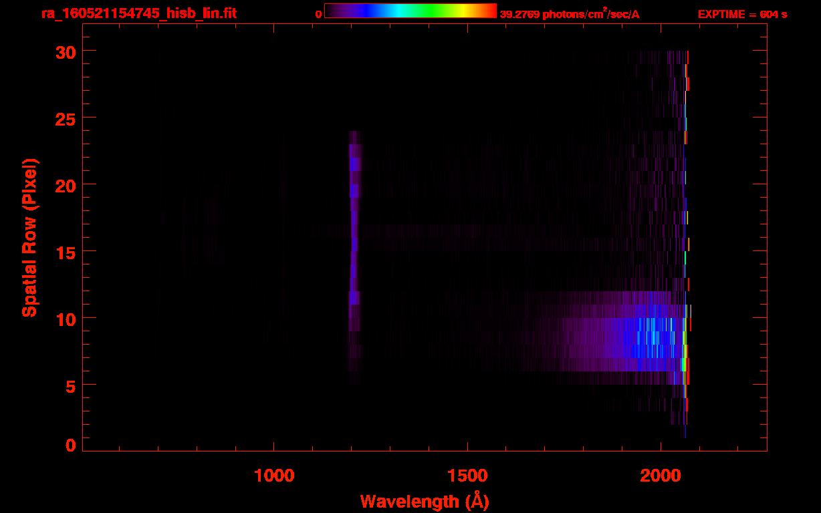Click the y-axis tick label 25
Image resolution: width=821 pixels, height=513 pixels.
(x=66, y=118)
